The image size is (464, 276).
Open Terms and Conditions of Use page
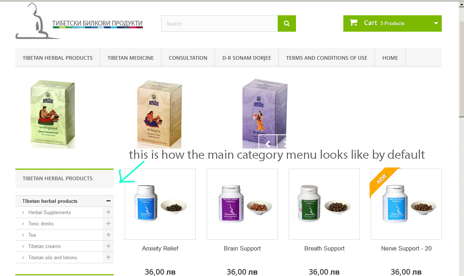tap(327, 58)
